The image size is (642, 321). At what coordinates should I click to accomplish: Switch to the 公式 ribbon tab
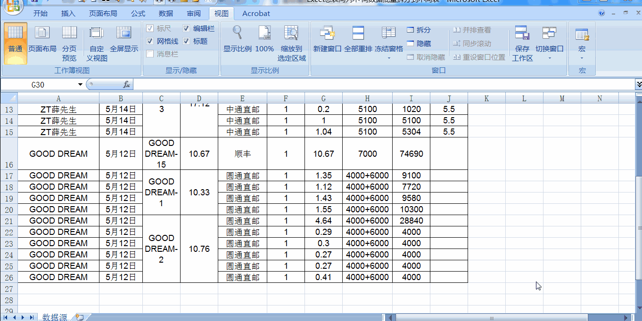pos(138,14)
